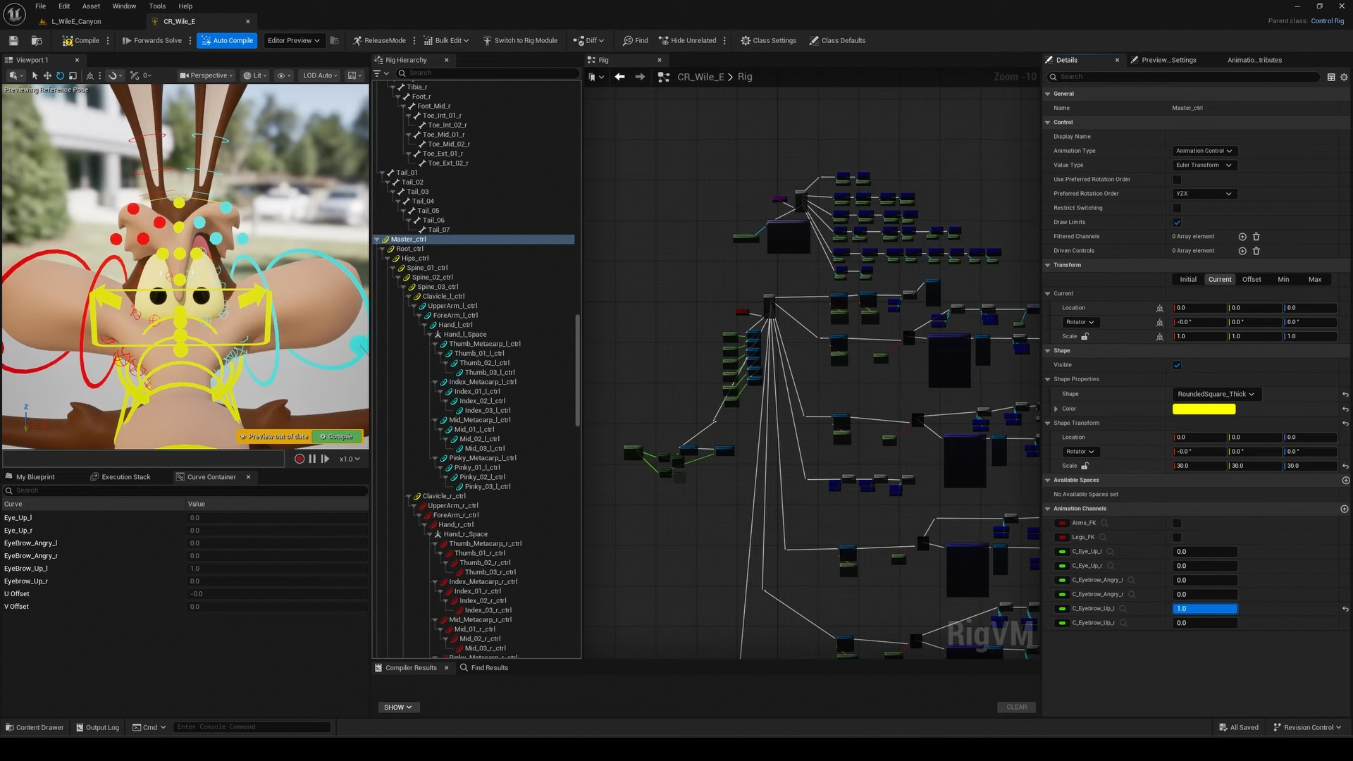The image size is (1353, 761).
Task: Toggle the Shape Transform scale lock
Action: pos(1085,466)
